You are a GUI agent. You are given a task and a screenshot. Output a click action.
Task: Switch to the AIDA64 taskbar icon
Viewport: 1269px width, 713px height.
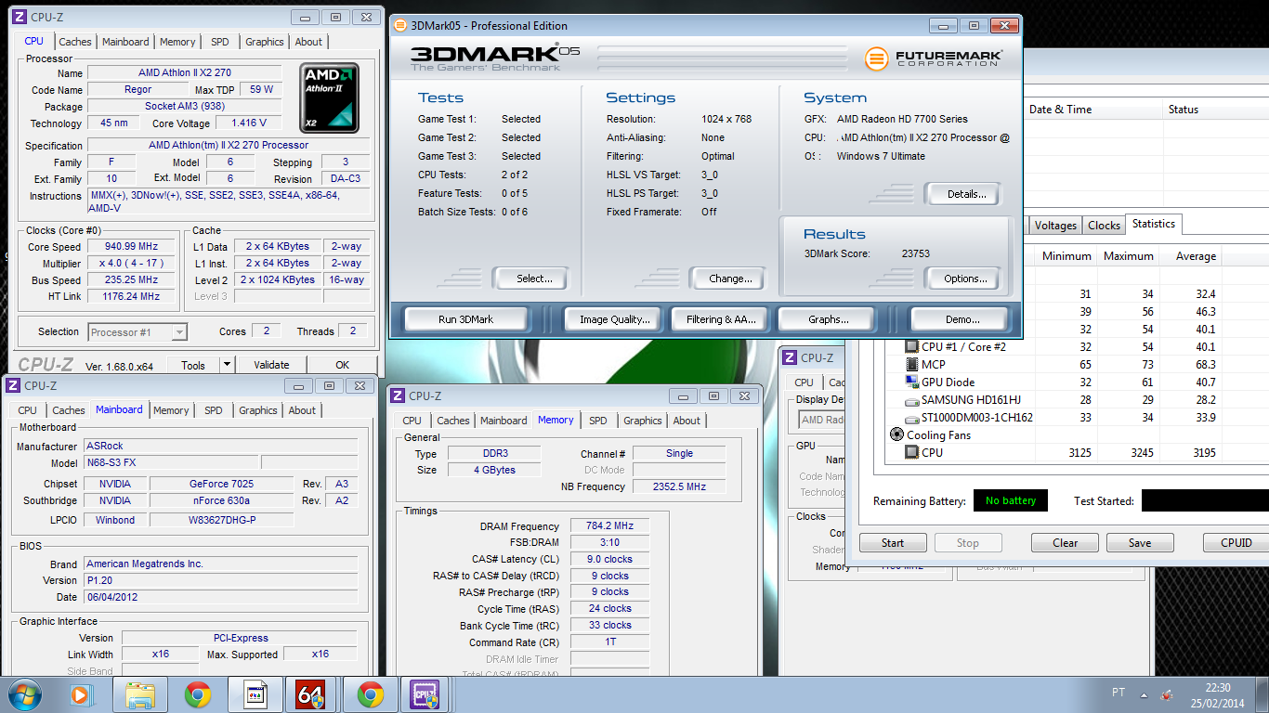pos(311,694)
